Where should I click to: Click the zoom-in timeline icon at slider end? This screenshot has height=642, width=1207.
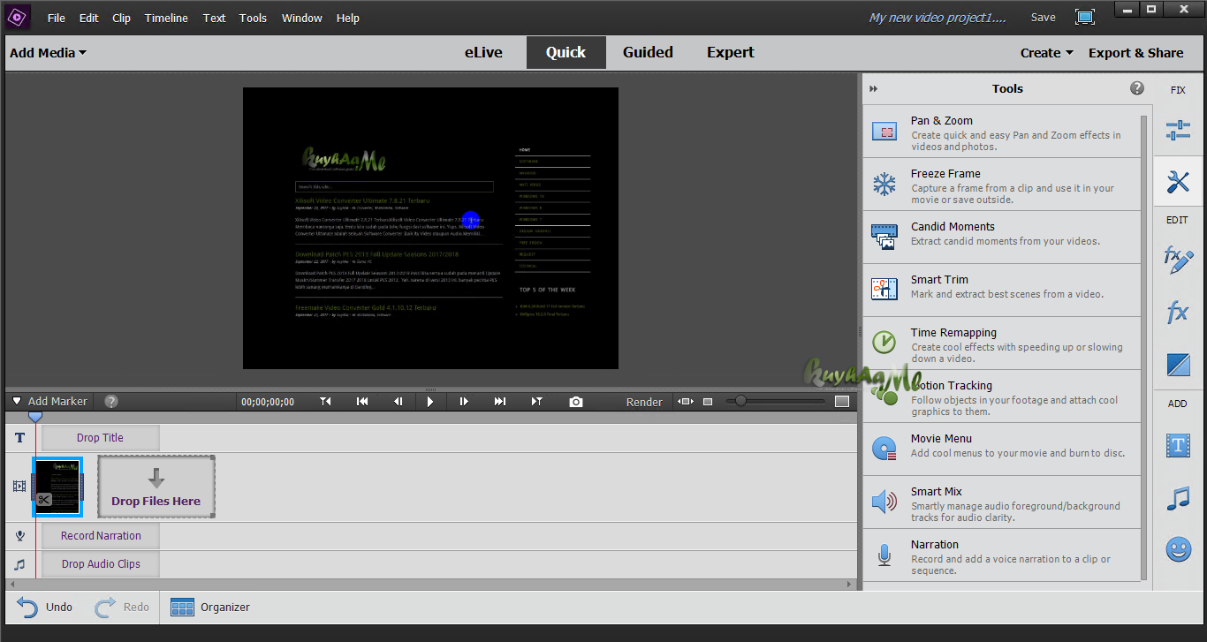[x=842, y=402]
